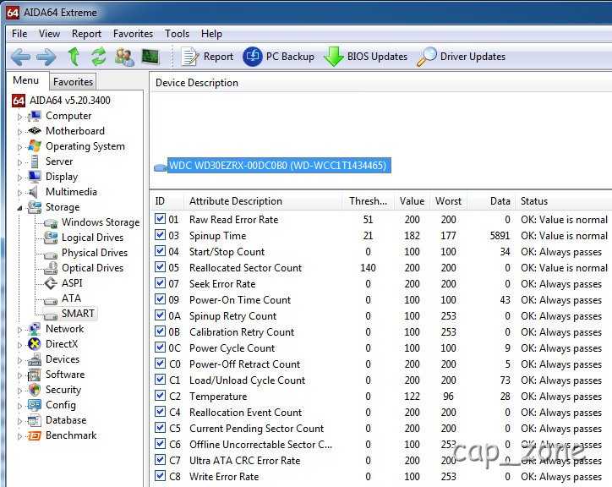Open the Report menu
This screenshot has width=612, height=487.
pos(86,34)
